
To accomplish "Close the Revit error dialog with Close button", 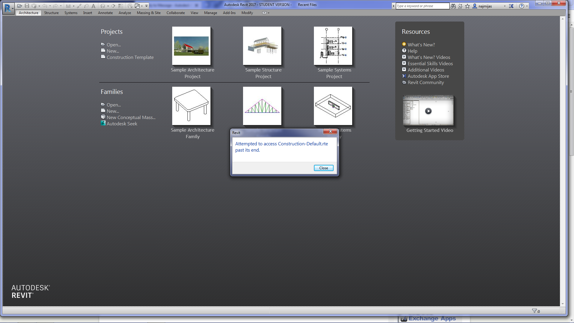I will click(x=323, y=168).
